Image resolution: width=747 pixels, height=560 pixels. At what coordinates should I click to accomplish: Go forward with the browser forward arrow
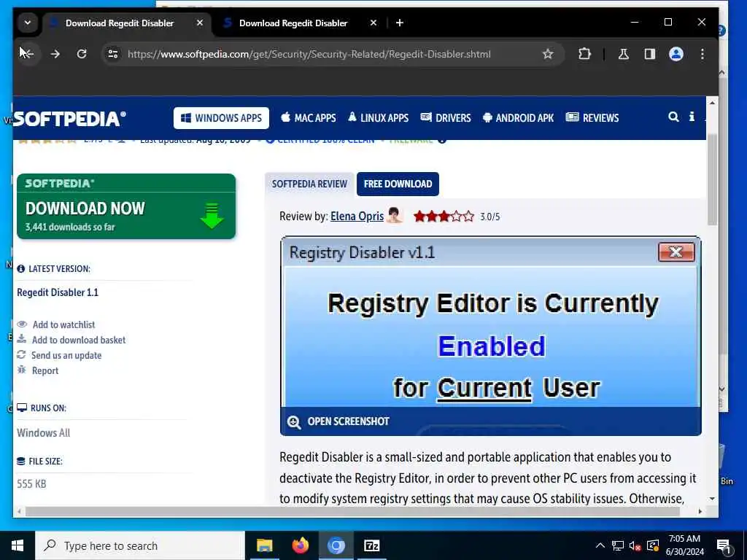tap(55, 54)
